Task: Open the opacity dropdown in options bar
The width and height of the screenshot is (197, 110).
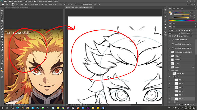Action: (40, 4)
